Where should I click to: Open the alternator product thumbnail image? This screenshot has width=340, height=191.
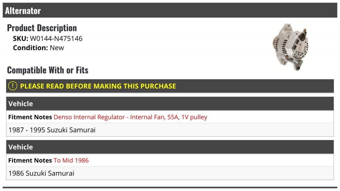[290, 47]
